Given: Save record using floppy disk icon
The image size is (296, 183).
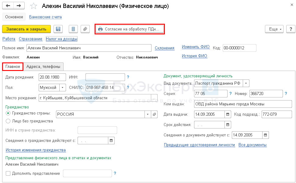Looking at the screenshot, I should coord(58,29).
